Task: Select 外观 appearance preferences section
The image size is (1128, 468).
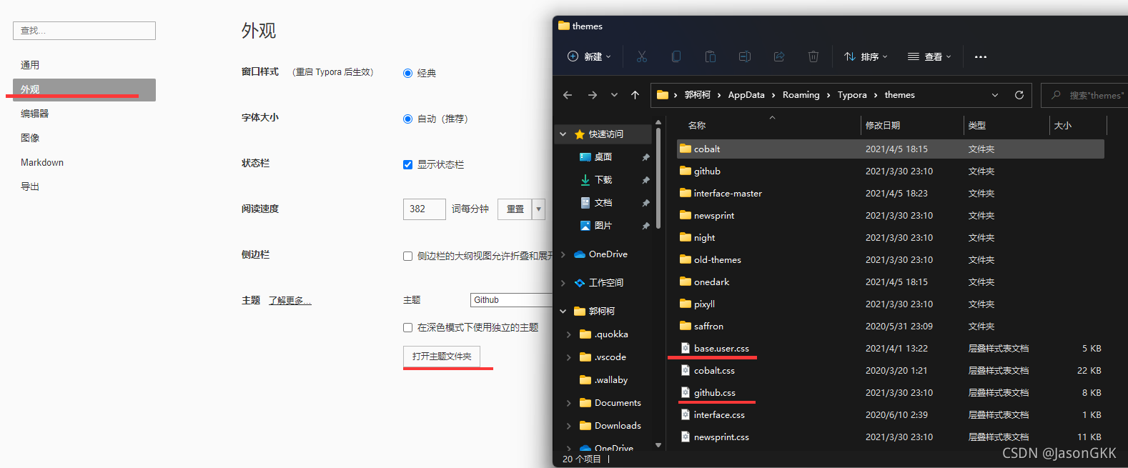Action: click(84, 89)
